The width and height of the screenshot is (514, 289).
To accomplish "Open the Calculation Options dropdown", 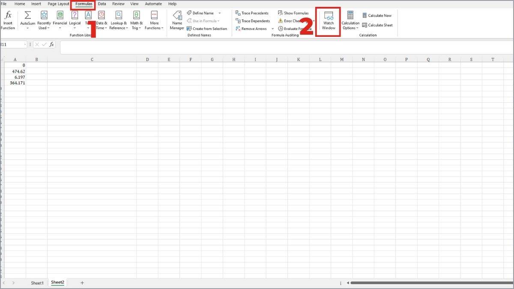I will pos(350,21).
